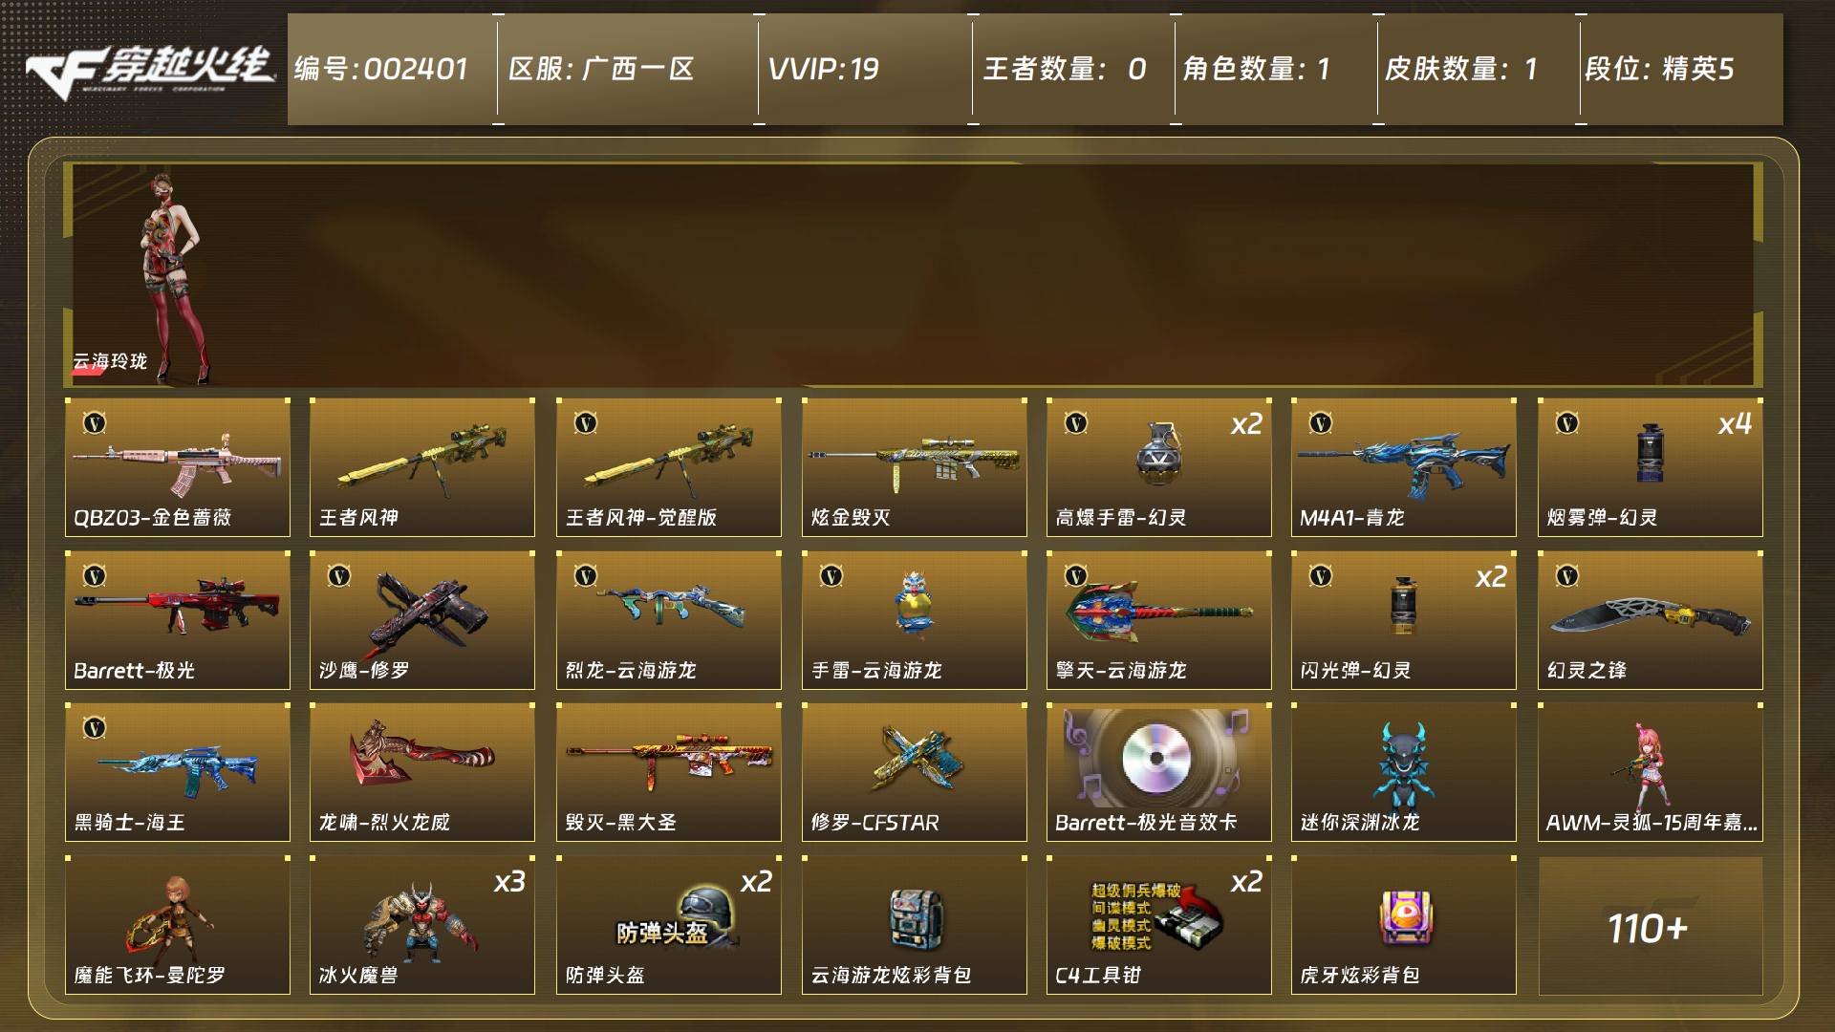1835x1032 pixels.
Task: Select the 防弹头盔 helmet item
Action: [669, 925]
